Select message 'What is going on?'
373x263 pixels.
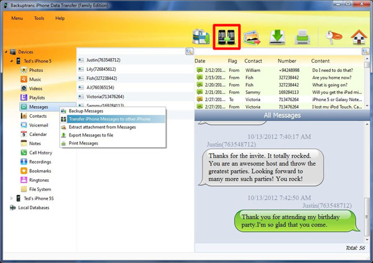click(279, 85)
